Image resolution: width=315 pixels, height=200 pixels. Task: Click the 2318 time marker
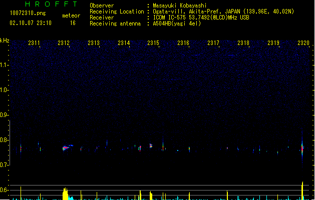point(243,43)
